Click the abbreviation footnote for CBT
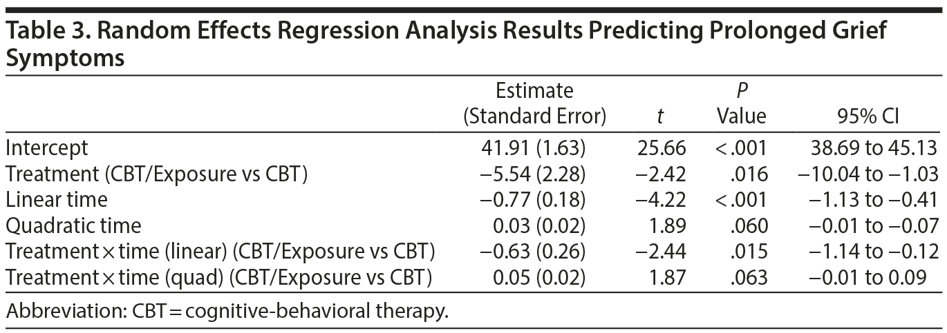This screenshot has width=947, height=333. click(x=227, y=311)
